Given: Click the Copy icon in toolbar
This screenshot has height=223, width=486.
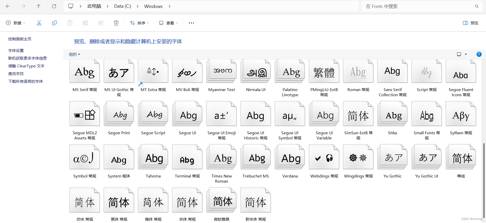Looking at the screenshot, I should (x=55, y=23).
